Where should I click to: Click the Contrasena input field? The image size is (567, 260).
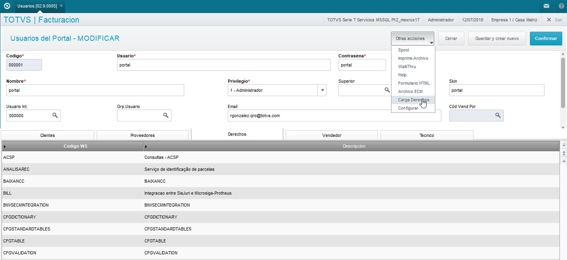362,65
